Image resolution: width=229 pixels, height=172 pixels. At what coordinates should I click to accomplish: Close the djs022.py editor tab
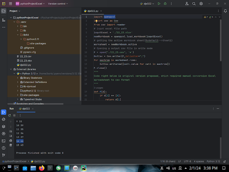pyautogui.click(x=101, y=11)
